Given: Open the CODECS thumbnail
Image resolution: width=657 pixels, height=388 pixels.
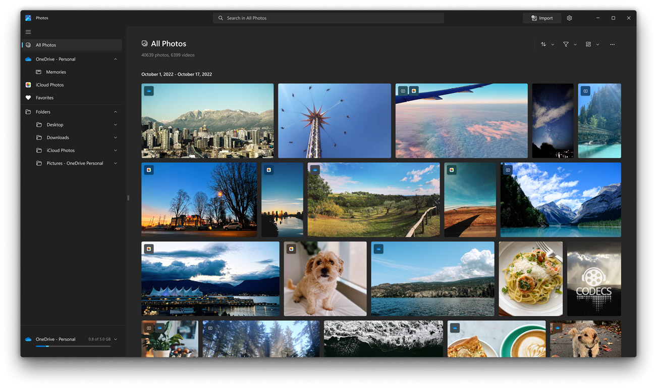Looking at the screenshot, I should coord(594,279).
